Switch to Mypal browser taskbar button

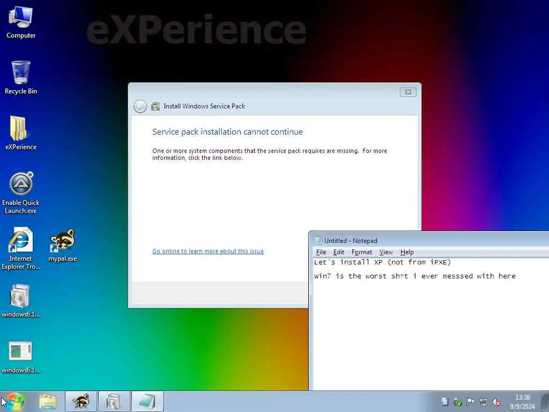click(x=81, y=401)
